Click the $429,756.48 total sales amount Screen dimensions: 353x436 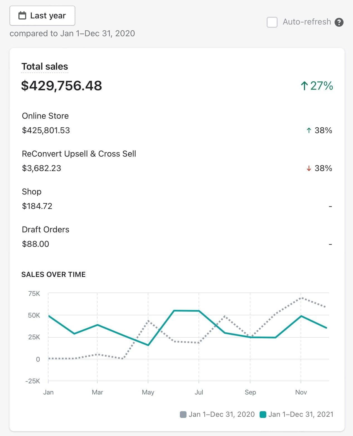click(x=62, y=86)
